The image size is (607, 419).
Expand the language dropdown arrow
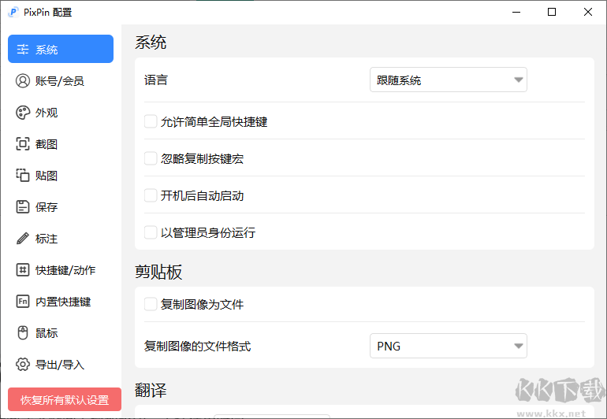point(519,80)
